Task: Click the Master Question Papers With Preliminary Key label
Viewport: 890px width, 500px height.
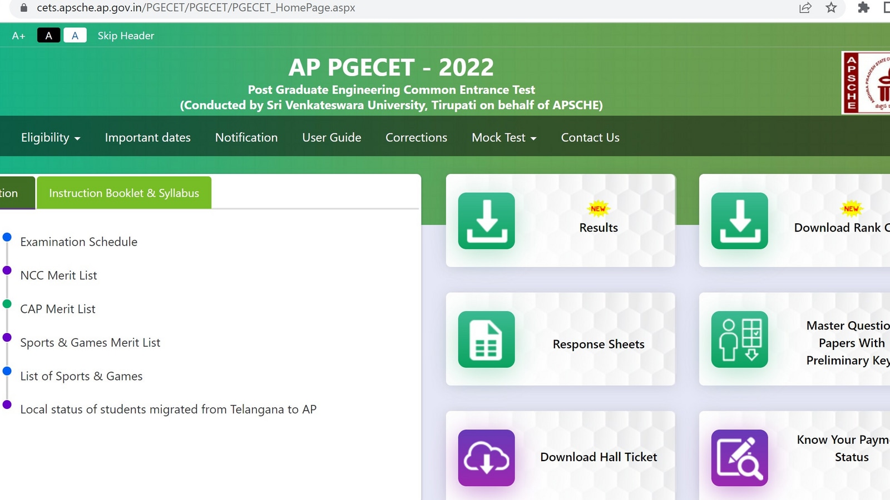Action: [x=848, y=343]
